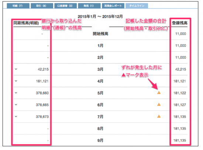Click the 181,122 registered balance for 5月
The height and width of the screenshot is (150, 203).
pos(180,93)
